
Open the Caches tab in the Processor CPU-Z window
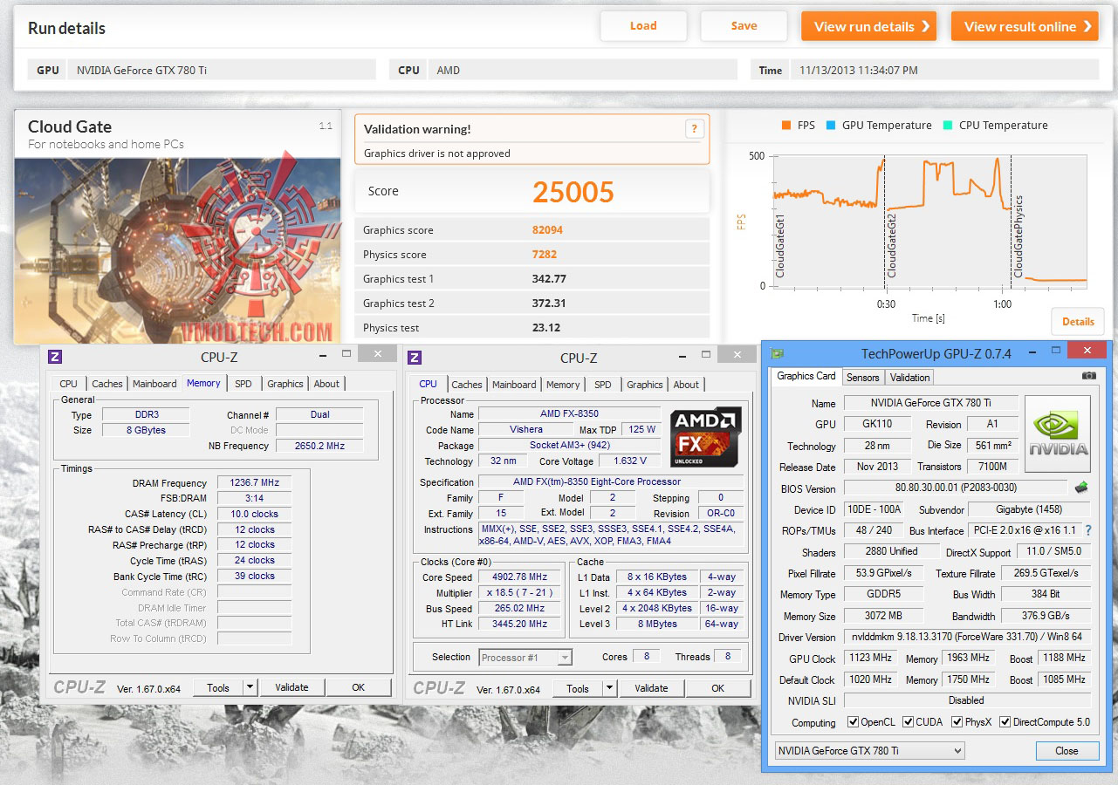(467, 385)
